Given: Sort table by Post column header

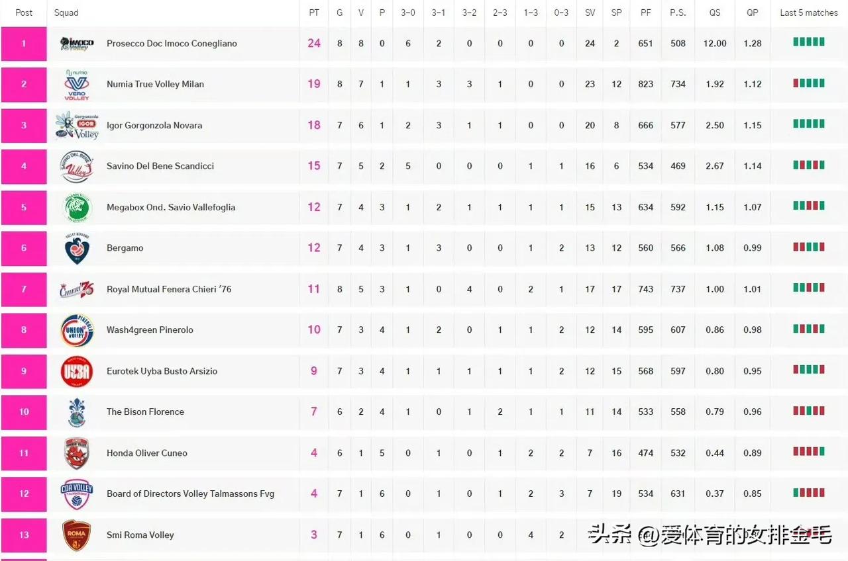Looking at the screenshot, I should coord(24,13).
